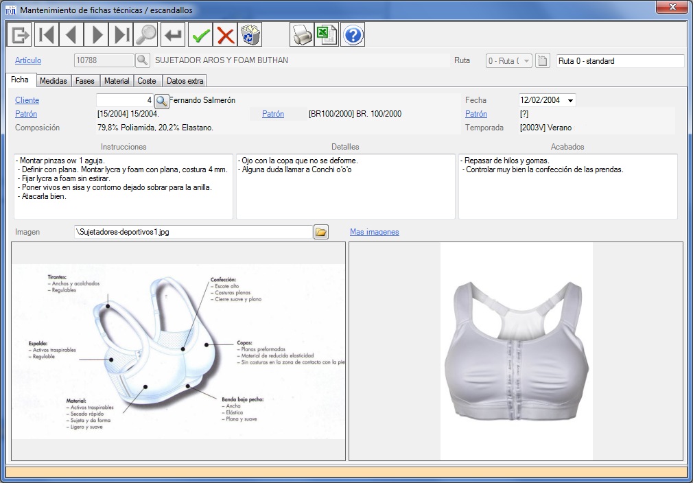Go to the previous record
The height and width of the screenshot is (483, 693).
(71, 34)
